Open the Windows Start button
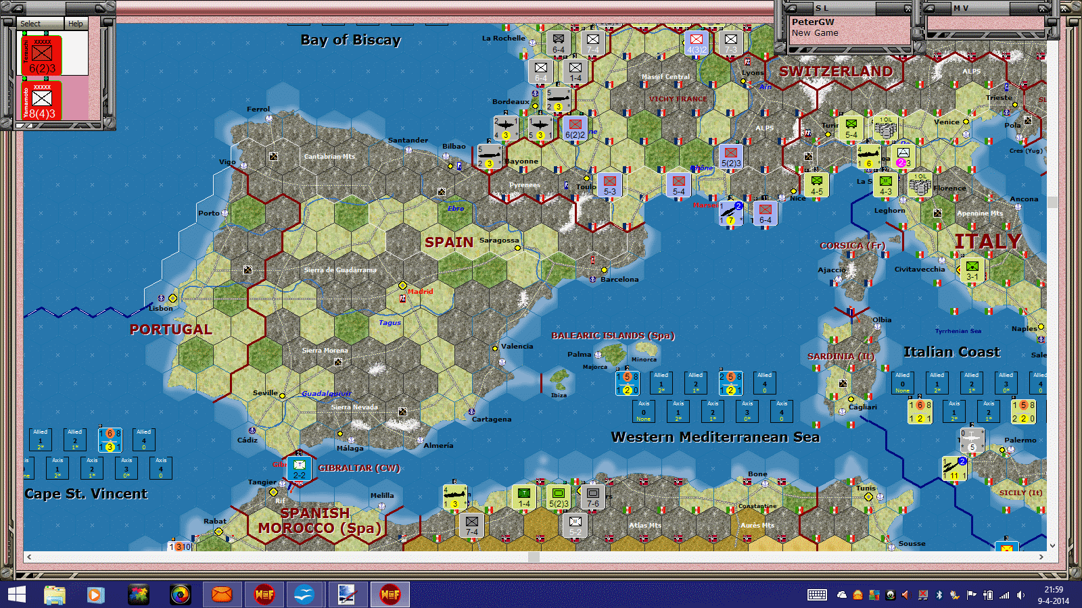The height and width of the screenshot is (608, 1082). (x=16, y=594)
